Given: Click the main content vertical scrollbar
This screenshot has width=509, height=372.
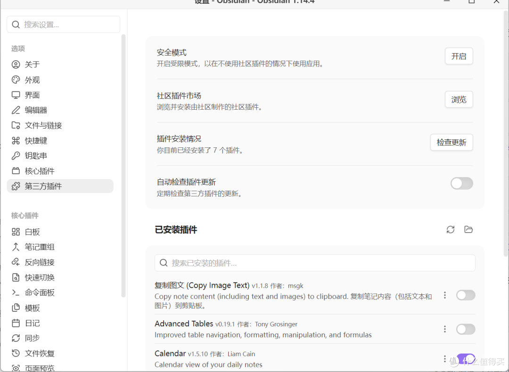Looking at the screenshot, I should (x=506, y=133).
